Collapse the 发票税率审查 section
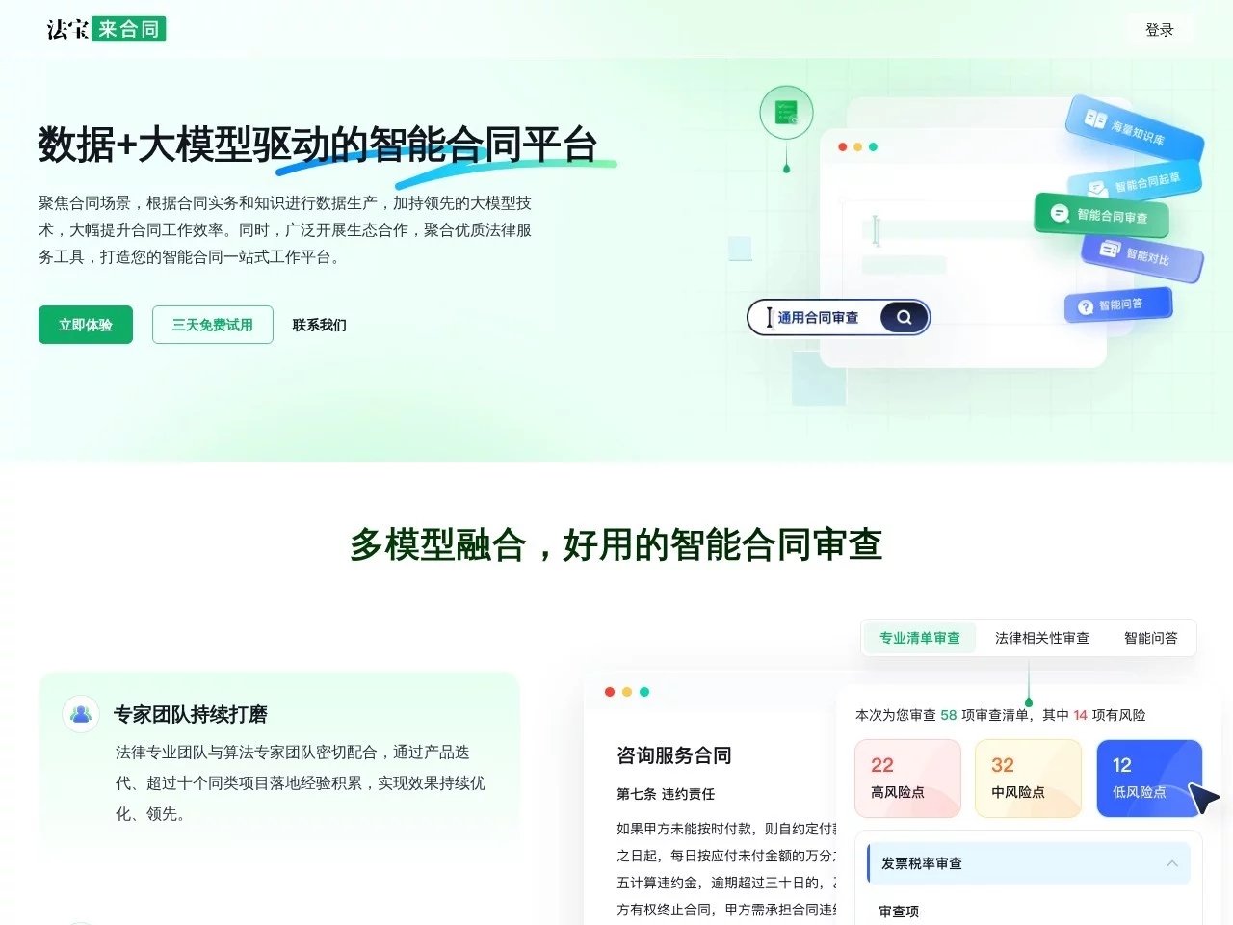Image resolution: width=1233 pixels, height=925 pixels. click(x=1173, y=863)
